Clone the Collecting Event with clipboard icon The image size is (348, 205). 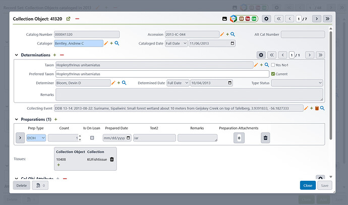pos(317,108)
